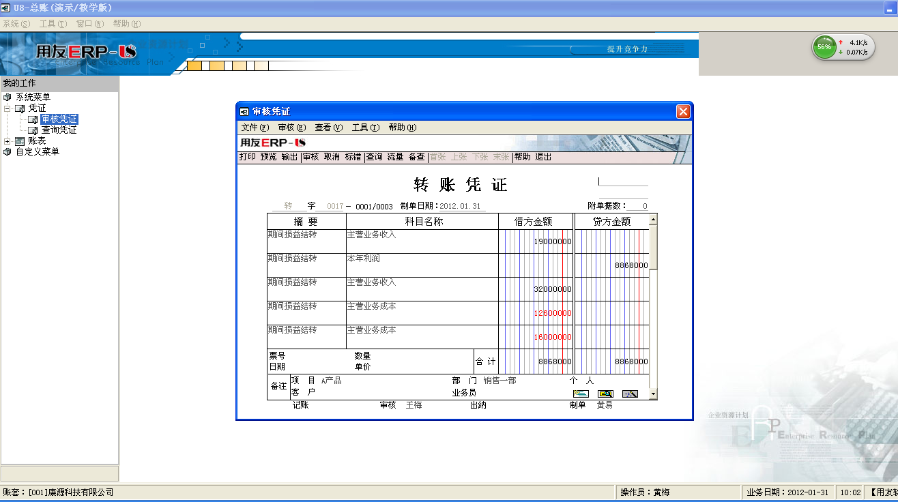Click the 打印 icon to print the voucher

coord(246,157)
